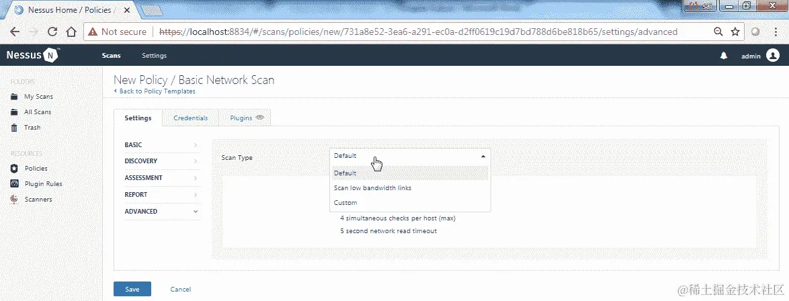
Task: Open the zoom magnifier in address bar
Action: tap(718, 32)
